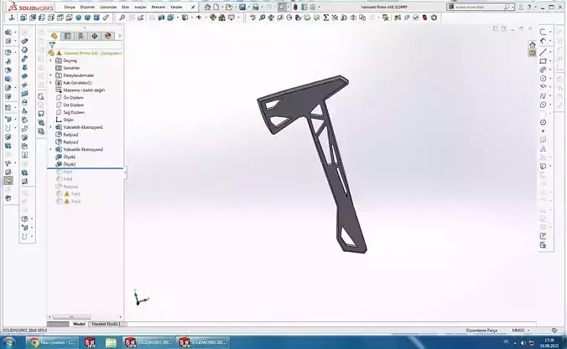The height and width of the screenshot is (349, 567).
Task: Open the Düzenle menu
Action: click(x=87, y=7)
